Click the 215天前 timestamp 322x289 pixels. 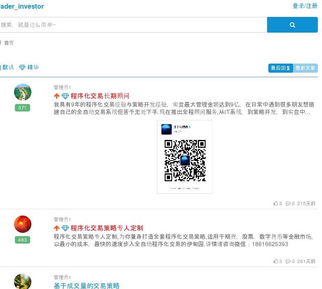point(306,204)
